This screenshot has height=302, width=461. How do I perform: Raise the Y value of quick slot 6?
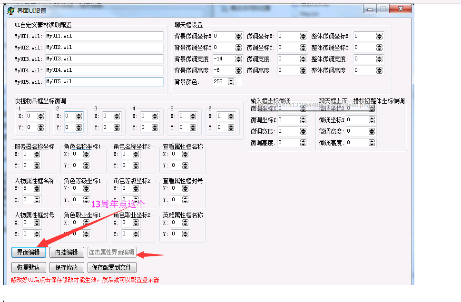(231, 126)
